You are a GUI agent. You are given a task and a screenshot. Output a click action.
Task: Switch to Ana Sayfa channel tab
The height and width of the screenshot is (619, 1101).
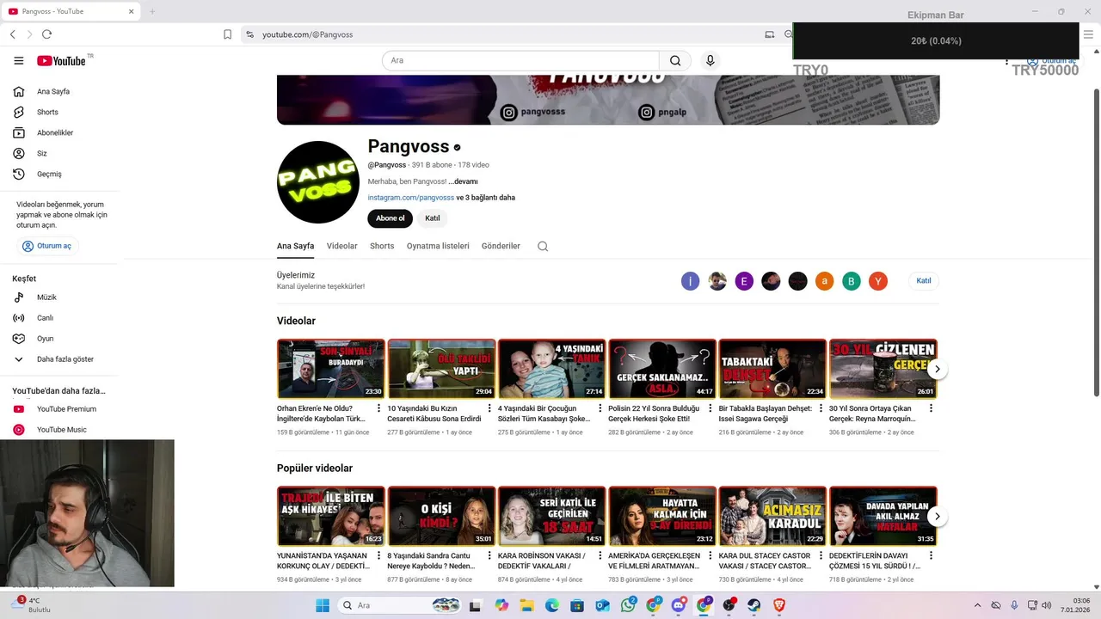[x=295, y=246]
